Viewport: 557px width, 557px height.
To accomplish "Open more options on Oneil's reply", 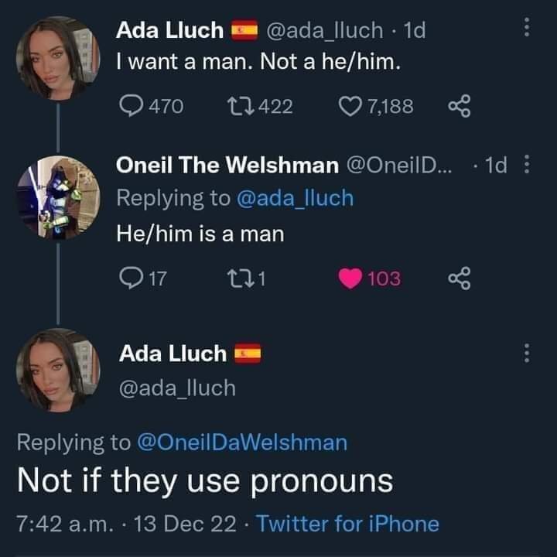I will [x=527, y=165].
